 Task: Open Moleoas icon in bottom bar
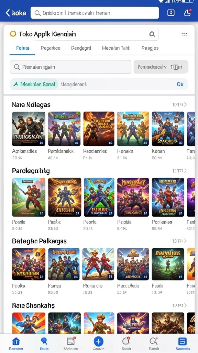click(x=71, y=344)
